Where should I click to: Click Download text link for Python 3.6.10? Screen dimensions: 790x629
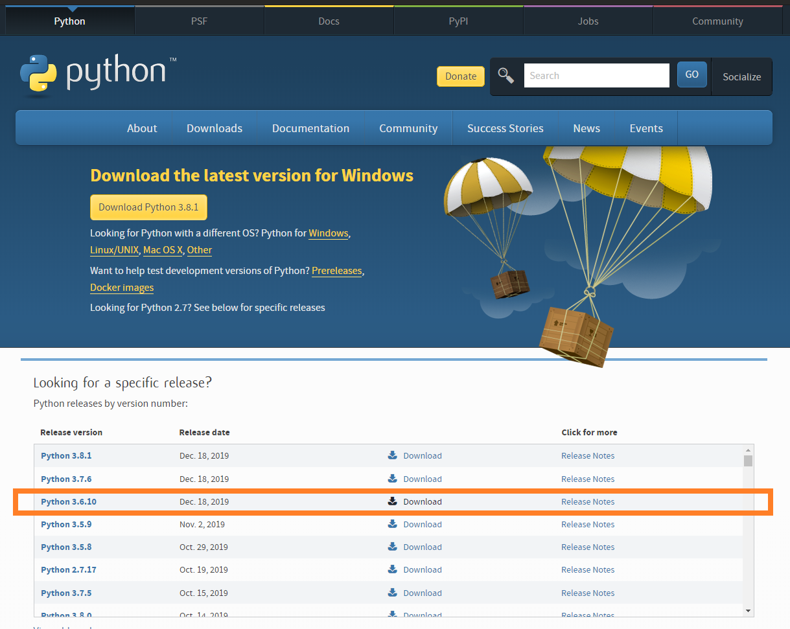tap(423, 501)
